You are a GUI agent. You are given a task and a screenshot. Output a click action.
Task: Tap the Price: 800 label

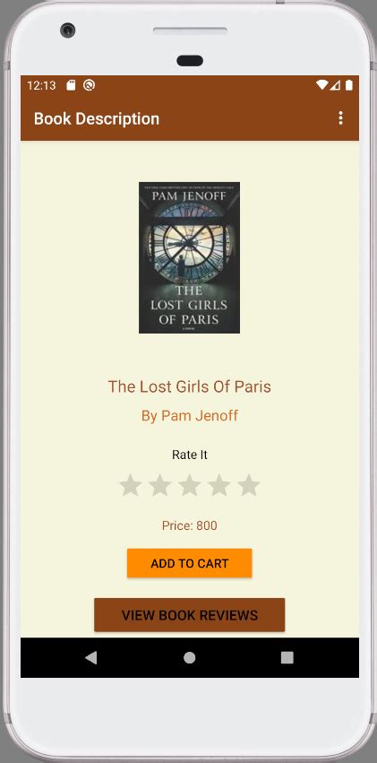pyautogui.click(x=190, y=526)
